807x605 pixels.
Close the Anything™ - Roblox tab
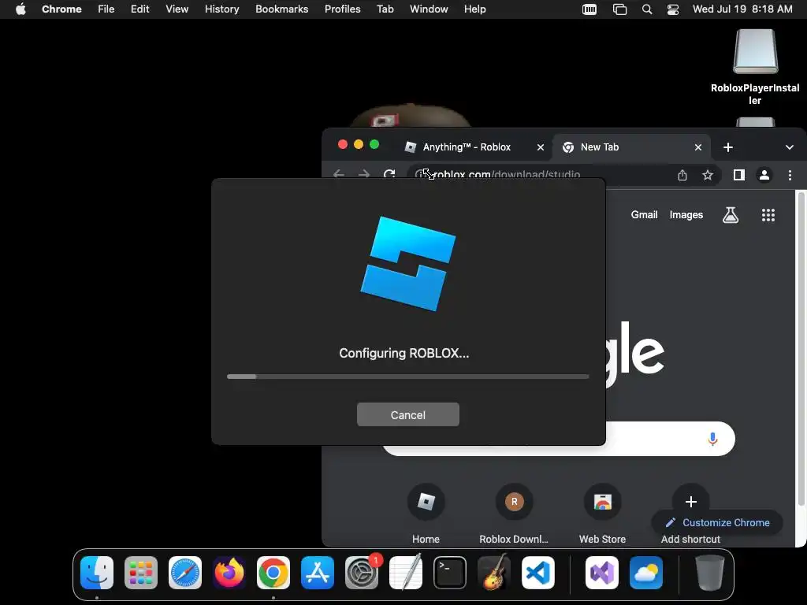(541, 147)
